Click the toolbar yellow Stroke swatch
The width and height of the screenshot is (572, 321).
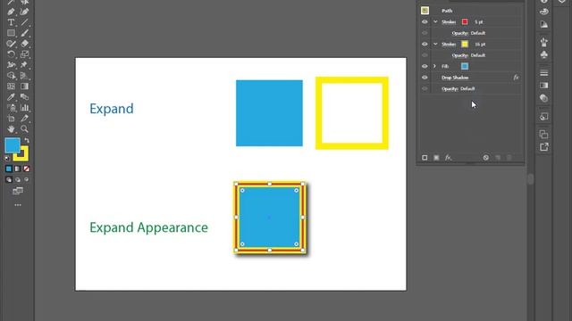21,154
